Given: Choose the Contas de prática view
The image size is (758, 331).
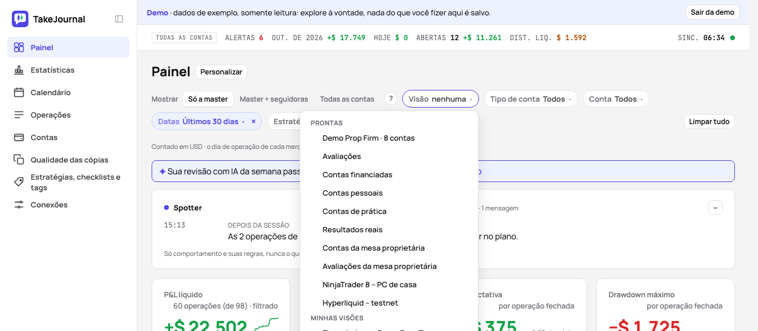Looking at the screenshot, I should pos(389,212).
